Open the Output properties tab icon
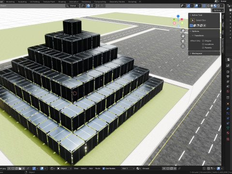The width and height of the screenshot is (232, 174). (x=228, y=77)
